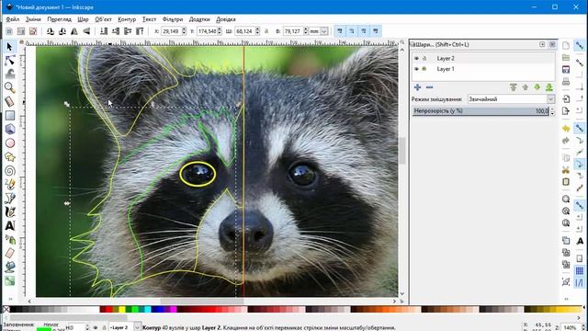Select the Calligraphy tool
Viewport: 588px width, 331px height.
[x=10, y=212]
